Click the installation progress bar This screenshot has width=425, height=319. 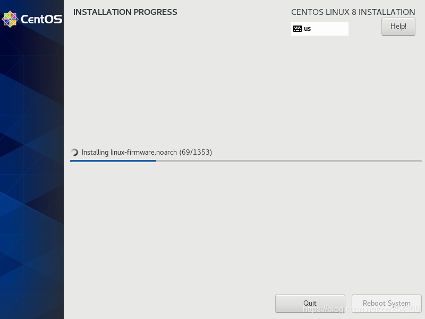[x=246, y=161]
